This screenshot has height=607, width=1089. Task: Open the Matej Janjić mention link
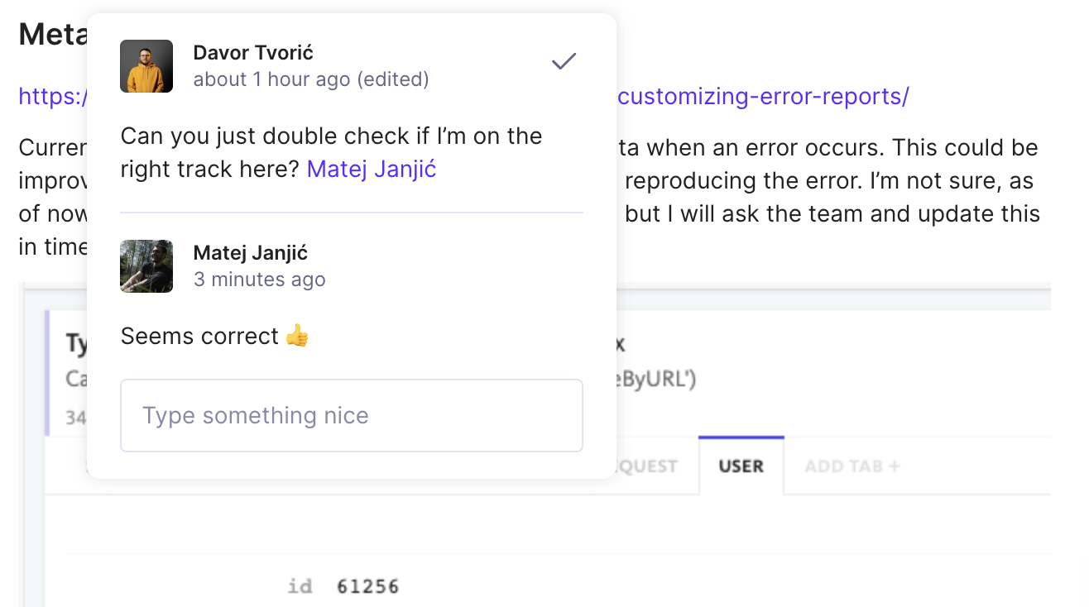(372, 170)
